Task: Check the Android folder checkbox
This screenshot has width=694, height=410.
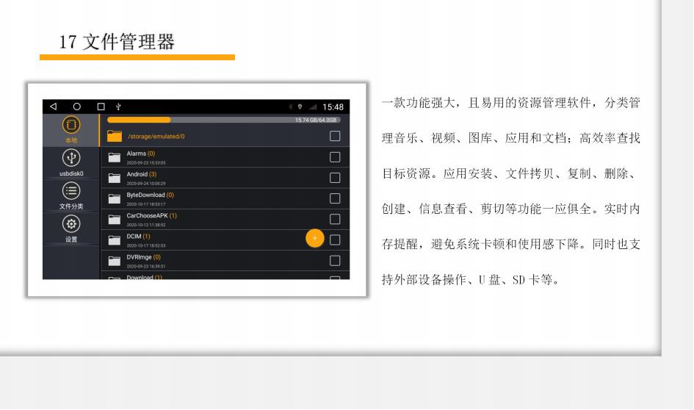Action: [335, 178]
